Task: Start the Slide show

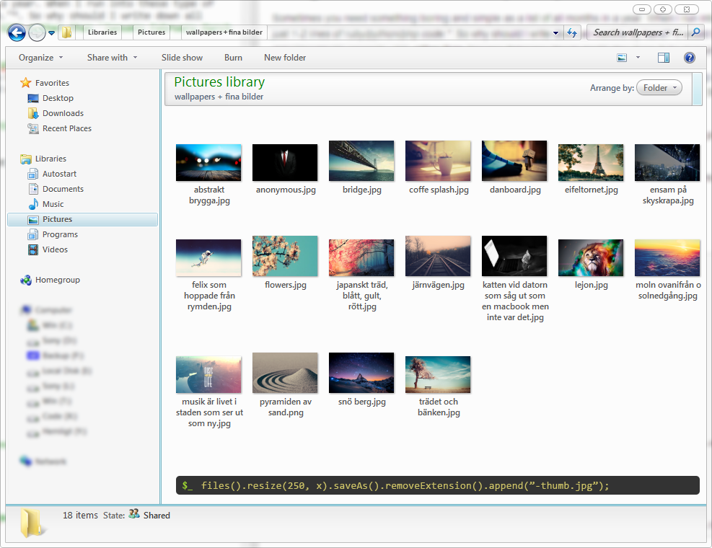Action: (x=182, y=58)
